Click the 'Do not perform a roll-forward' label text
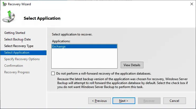This screenshot has height=109, width=196. click(x=104, y=74)
